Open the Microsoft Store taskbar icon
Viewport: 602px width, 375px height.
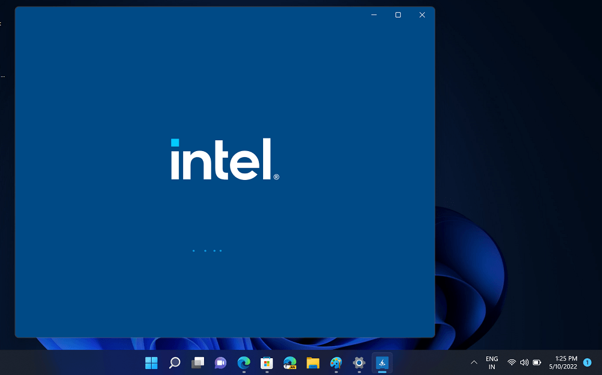267,363
